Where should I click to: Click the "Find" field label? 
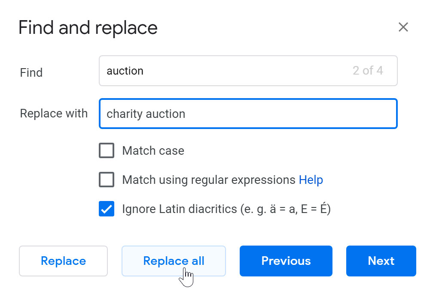click(x=31, y=72)
